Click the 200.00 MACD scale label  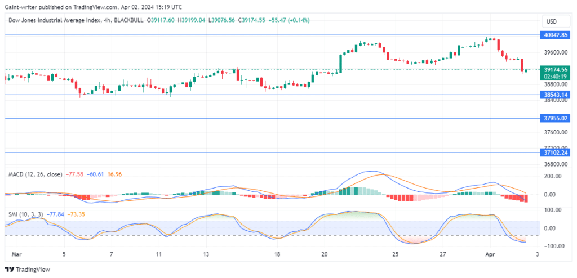coord(553,176)
